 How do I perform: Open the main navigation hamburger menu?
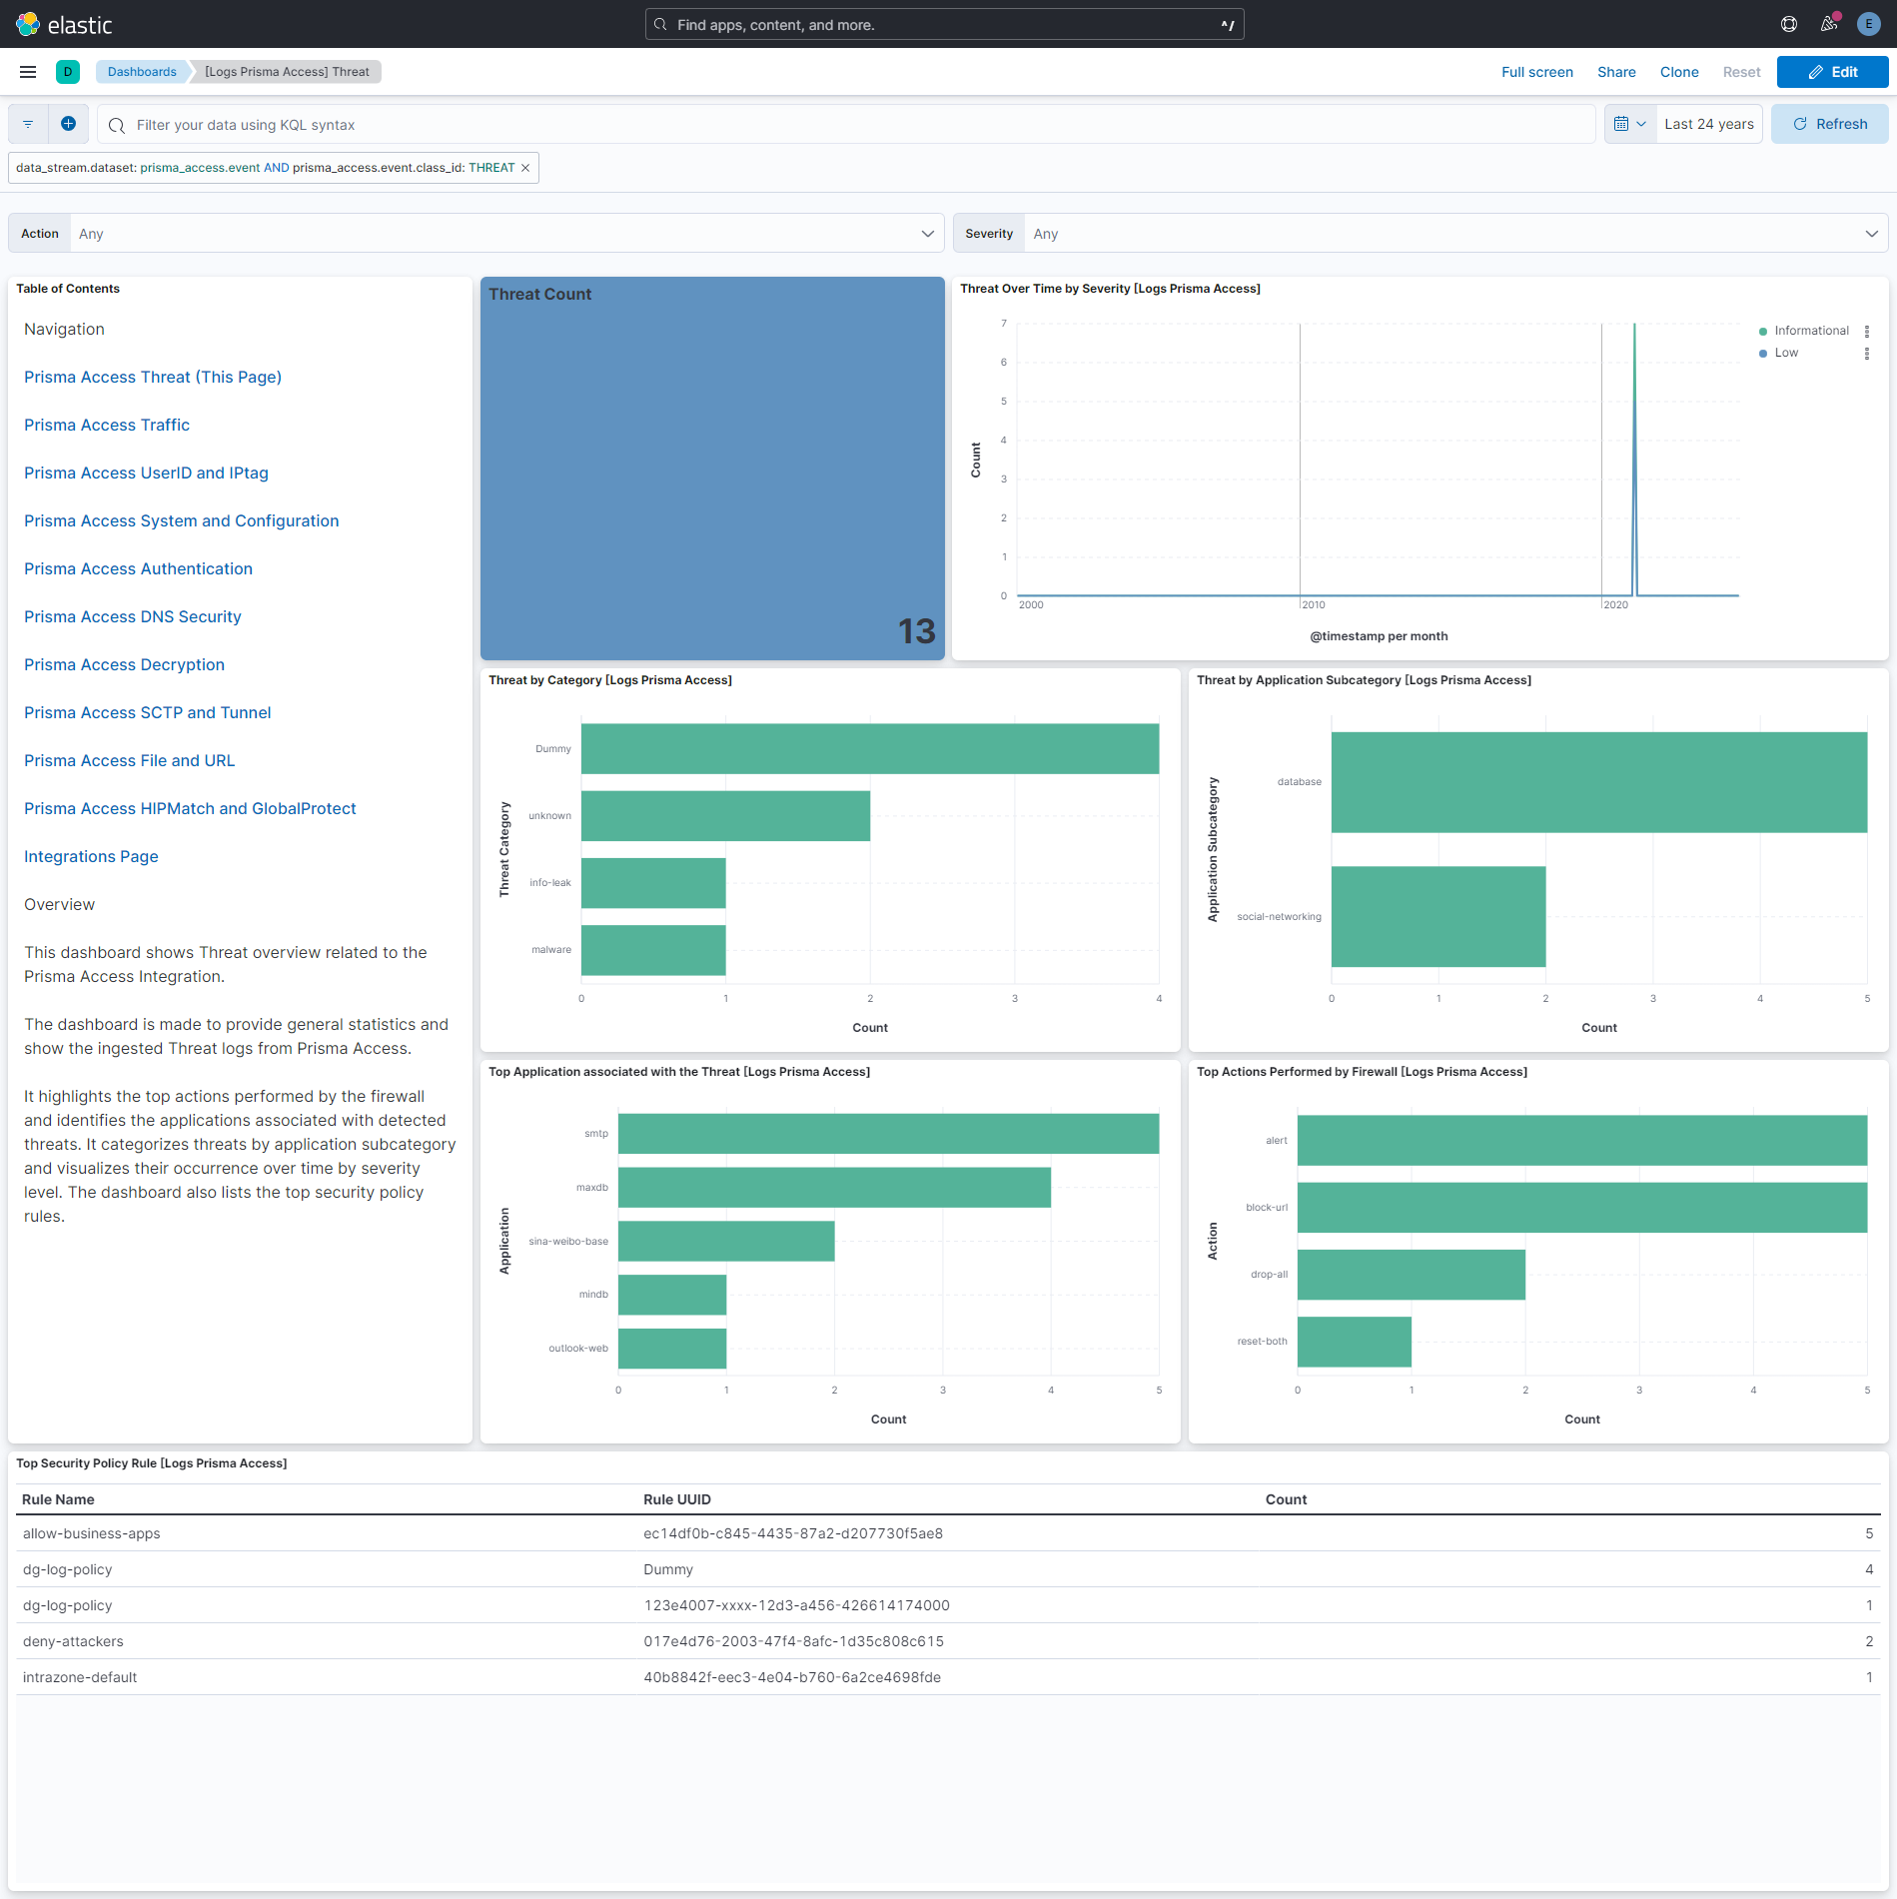point(27,71)
